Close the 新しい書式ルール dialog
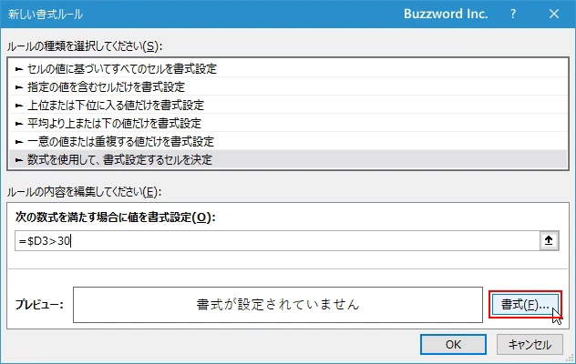Screen dimensions: 576x364 (554, 14)
